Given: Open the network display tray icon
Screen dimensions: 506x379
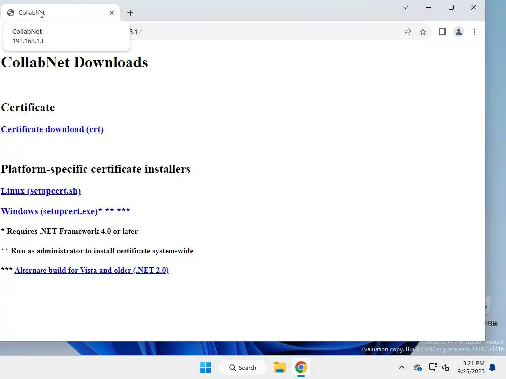Looking at the screenshot, I should tap(433, 367).
